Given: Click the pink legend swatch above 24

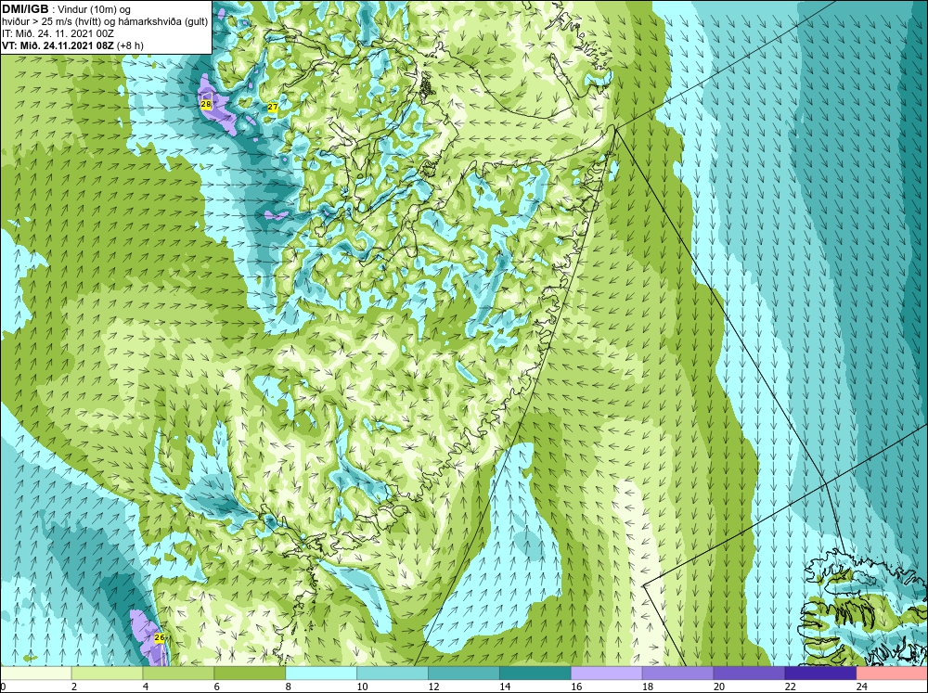Looking at the screenshot, I should point(892,674).
